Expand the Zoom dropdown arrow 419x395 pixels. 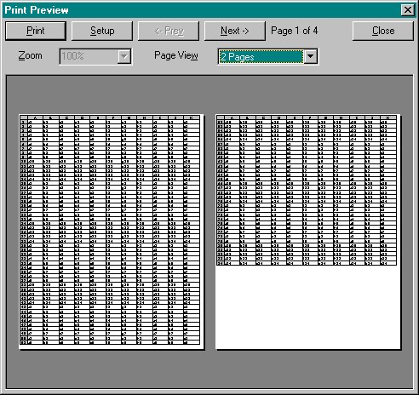point(124,56)
